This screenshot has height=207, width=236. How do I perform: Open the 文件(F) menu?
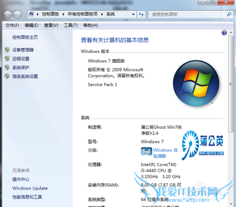pyautogui.click(x=12, y=25)
